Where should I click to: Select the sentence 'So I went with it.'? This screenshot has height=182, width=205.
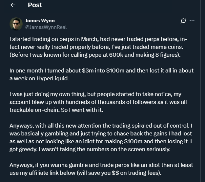82,110
